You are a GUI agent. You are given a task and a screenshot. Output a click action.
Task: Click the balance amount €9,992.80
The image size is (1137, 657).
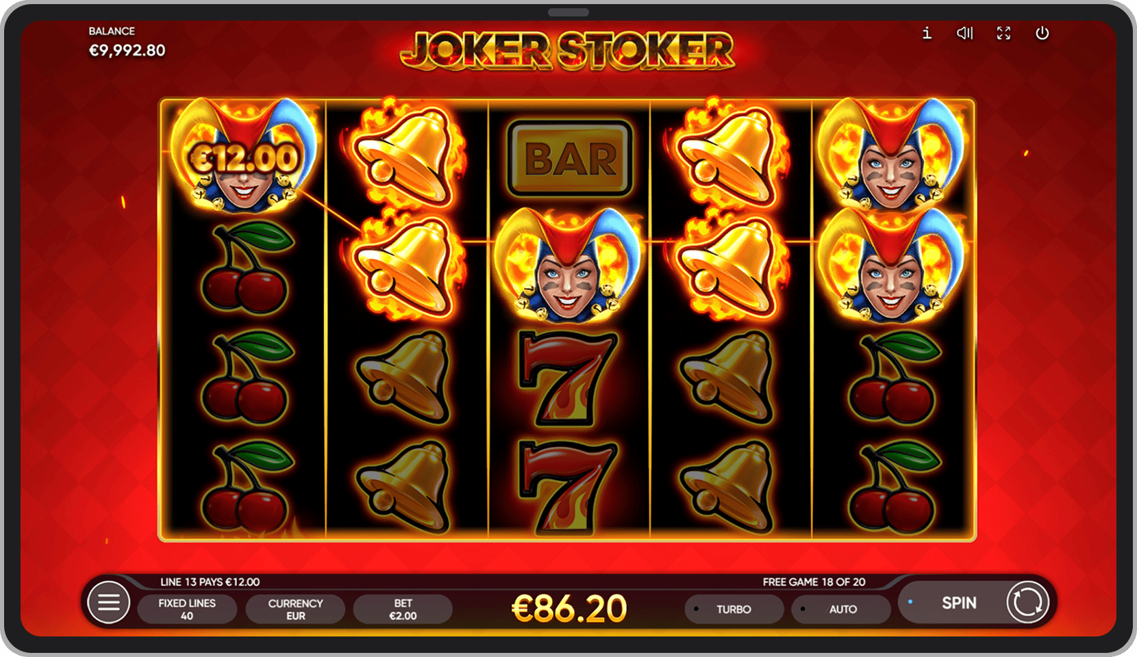pyautogui.click(x=127, y=50)
